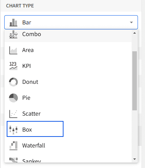Pick the Box plot icon

[13, 130]
